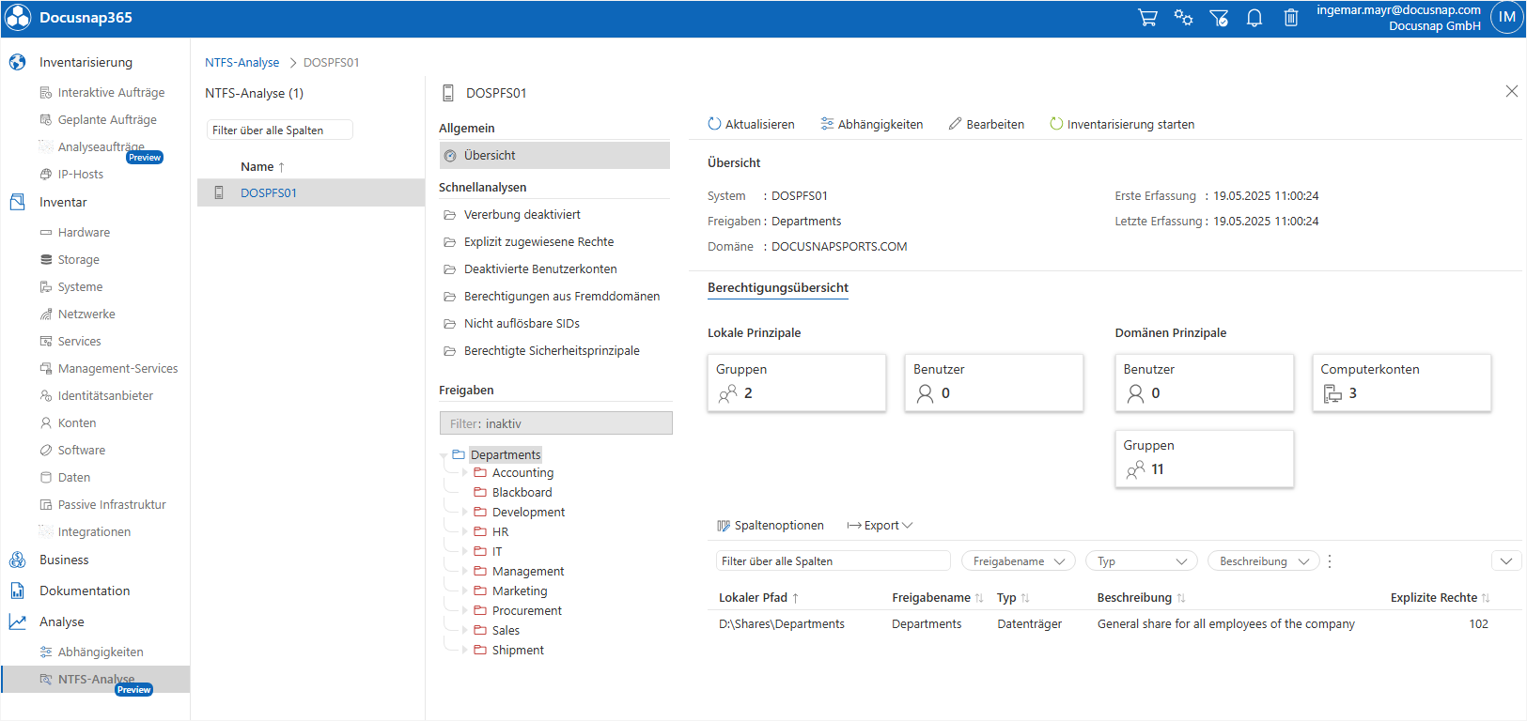Open the IM user avatar
The image size is (1527, 721).
pyautogui.click(x=1507, y=17)
